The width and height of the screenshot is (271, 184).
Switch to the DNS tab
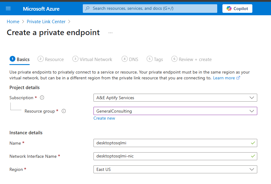pyautogui.click(x=130, y=60)
